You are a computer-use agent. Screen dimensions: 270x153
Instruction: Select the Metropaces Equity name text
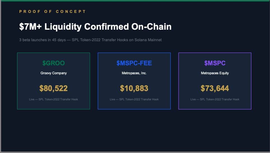215,73
